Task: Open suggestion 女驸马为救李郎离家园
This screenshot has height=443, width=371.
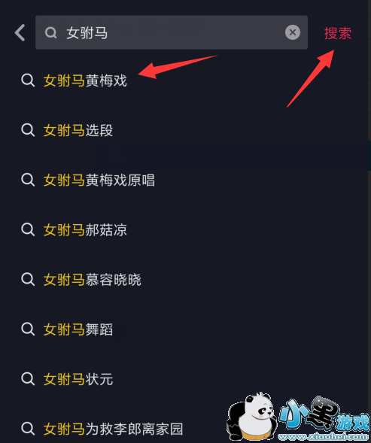Action: (x=113, y=429)
